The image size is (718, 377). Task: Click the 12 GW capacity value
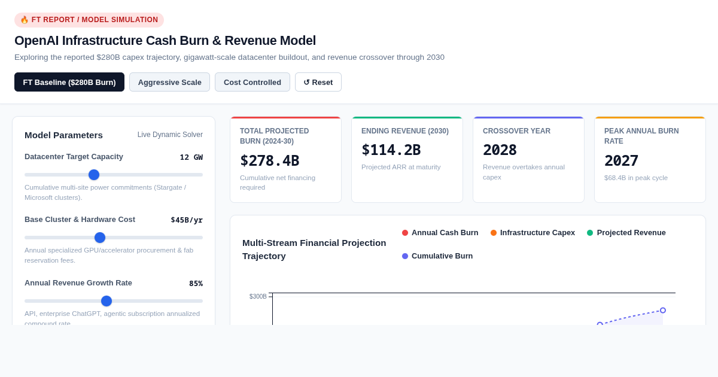click(x=191, y=157)
